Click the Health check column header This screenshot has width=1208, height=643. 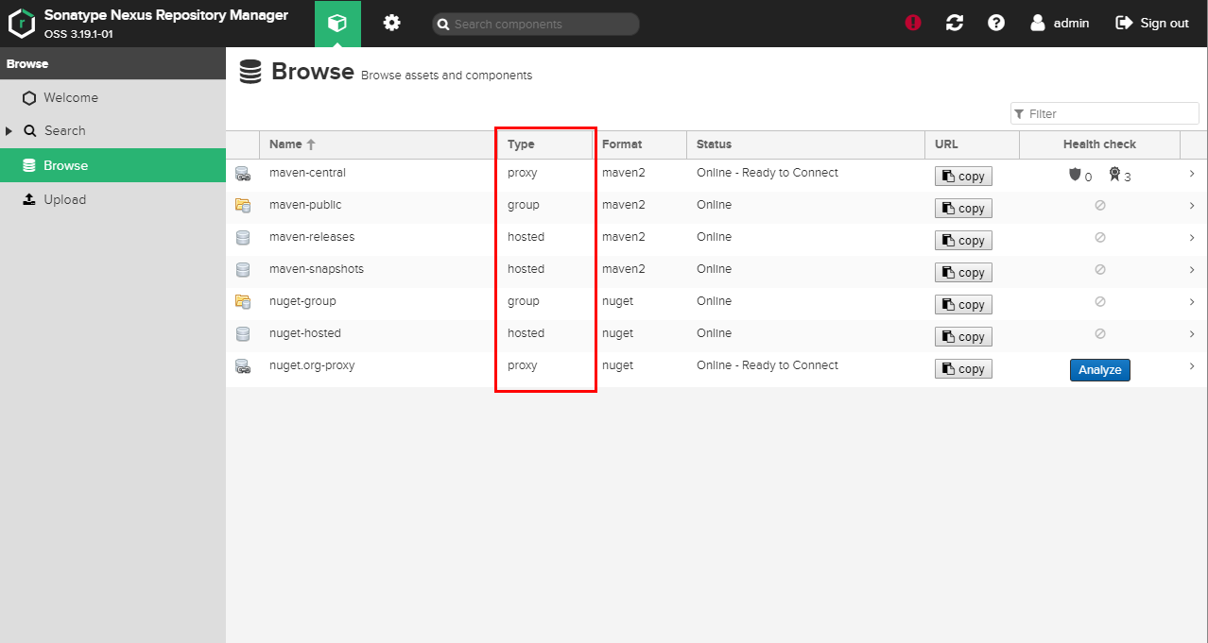[x=1099, y=144]
